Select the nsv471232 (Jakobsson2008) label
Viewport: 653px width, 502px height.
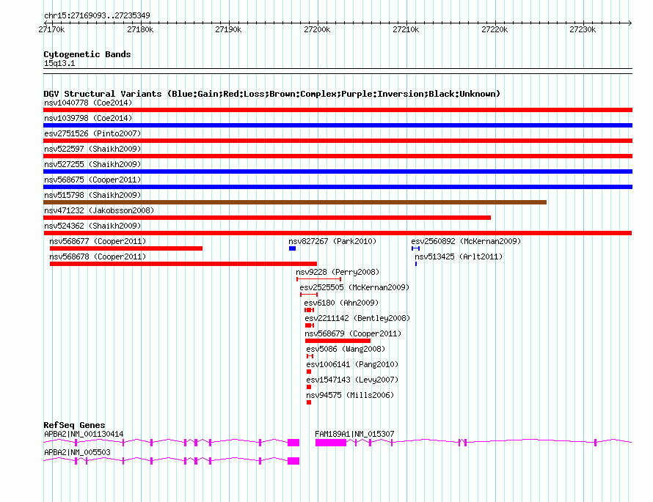99,210
